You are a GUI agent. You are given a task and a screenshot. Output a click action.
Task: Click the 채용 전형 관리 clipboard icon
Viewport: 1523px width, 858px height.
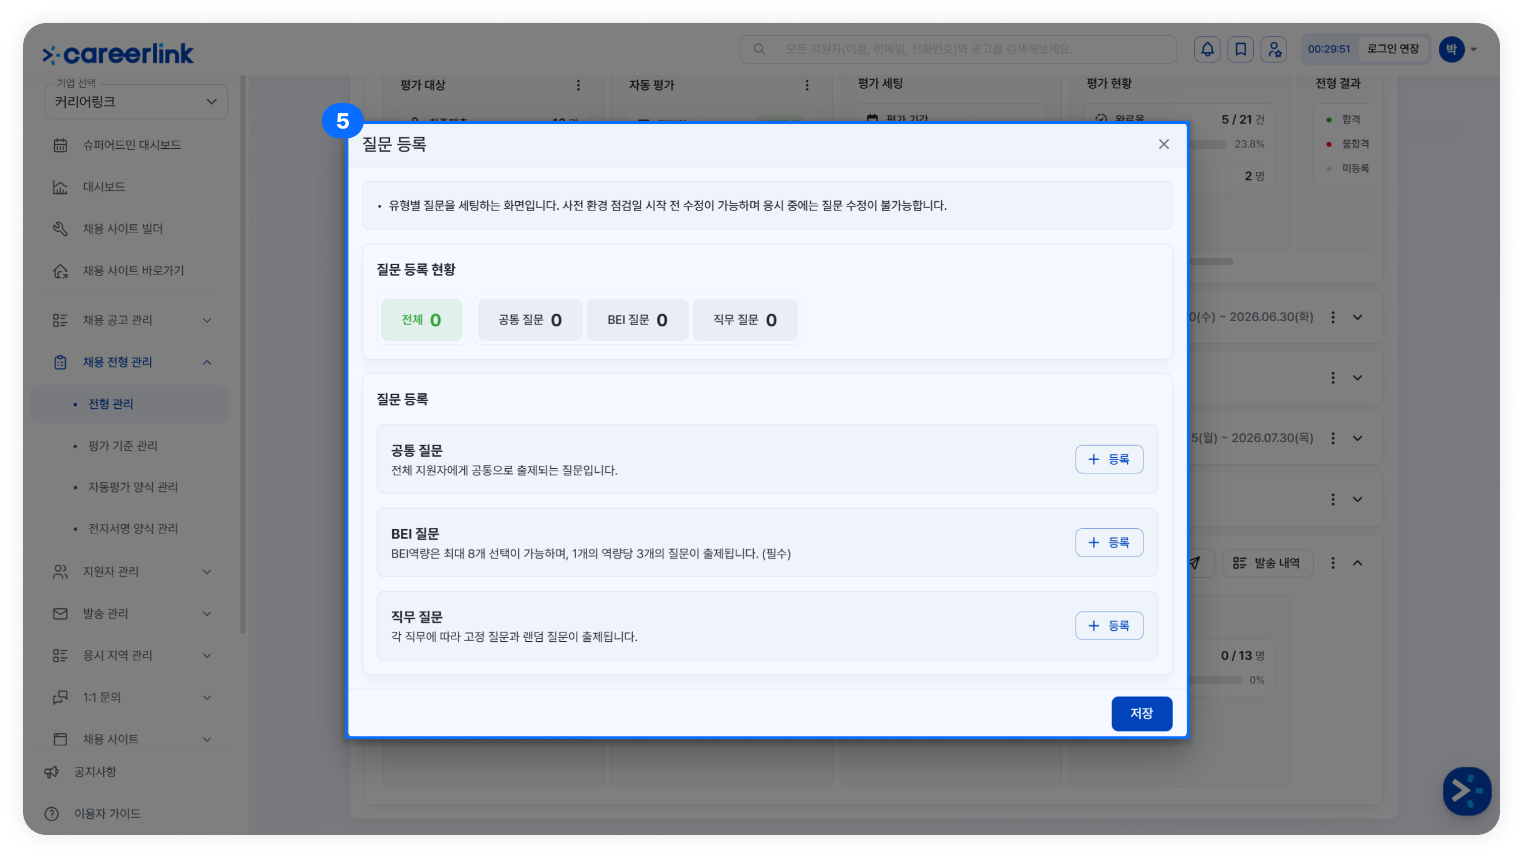(61, 362)
